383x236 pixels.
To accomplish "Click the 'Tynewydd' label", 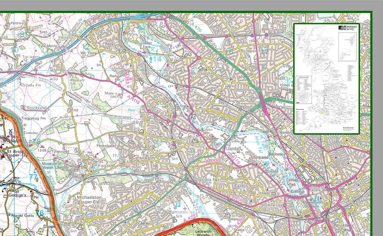I will [x=60, y=151].
